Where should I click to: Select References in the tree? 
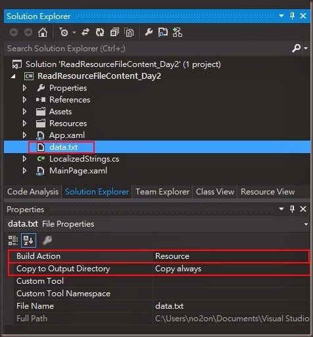coord(70,100)
